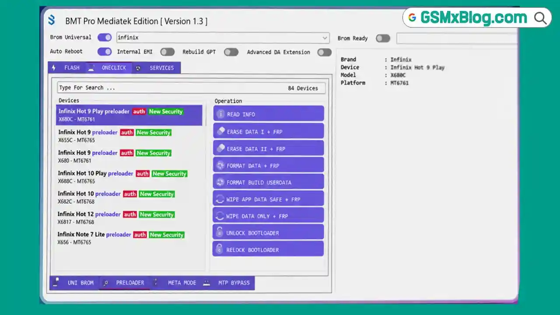Switch to the SERVICES tab
This screenshot has height=315, width=560.
pos(156,68)
